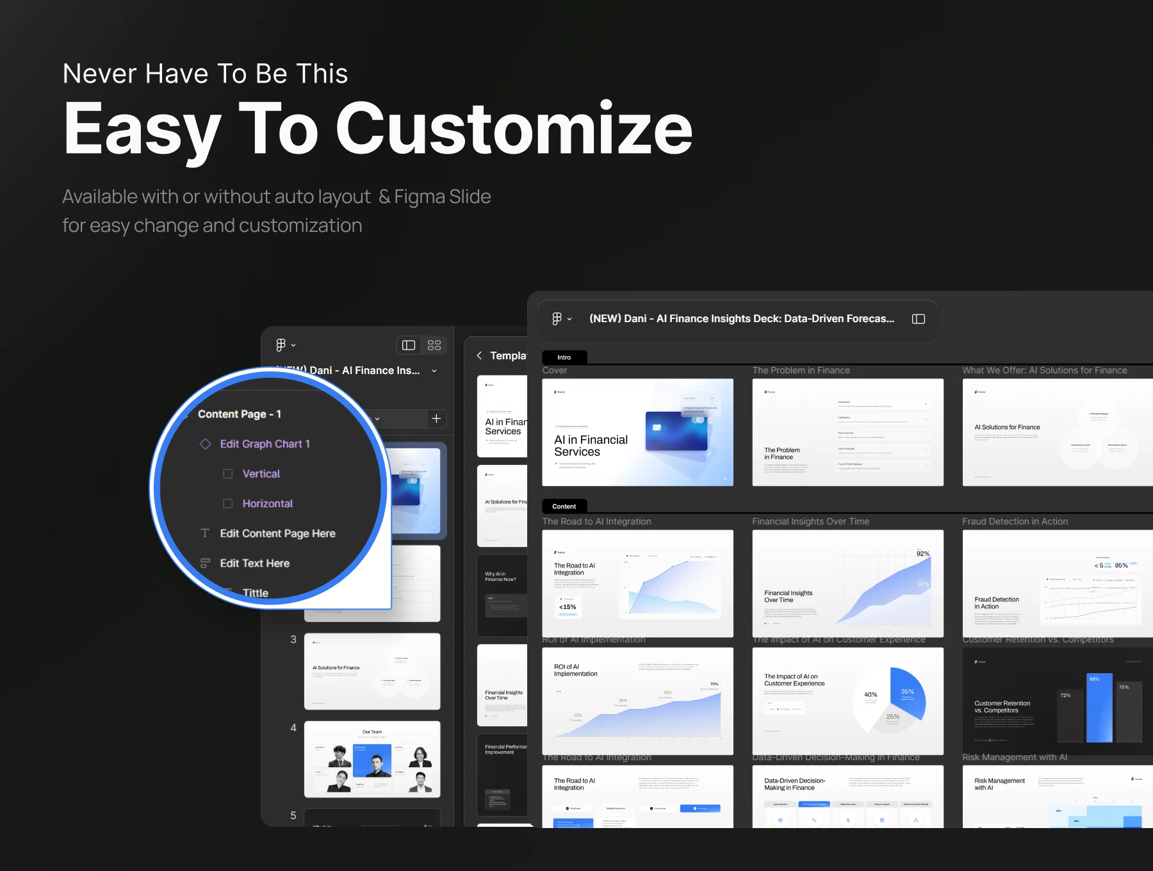Switch to grid view in the left panel
The width and height of the screenshot is (1153, 871).
[x=434, y=345]
